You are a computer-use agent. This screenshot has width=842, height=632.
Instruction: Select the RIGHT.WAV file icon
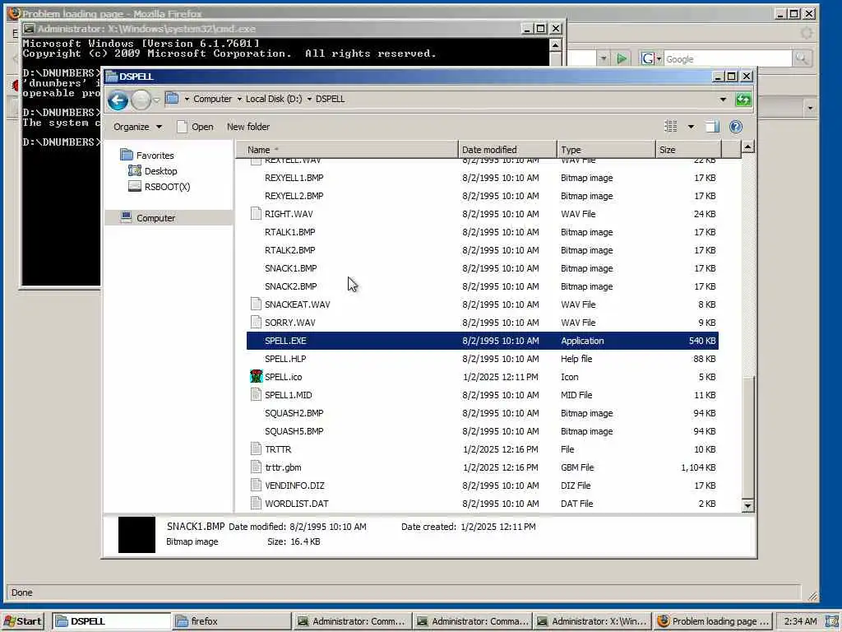257,214
